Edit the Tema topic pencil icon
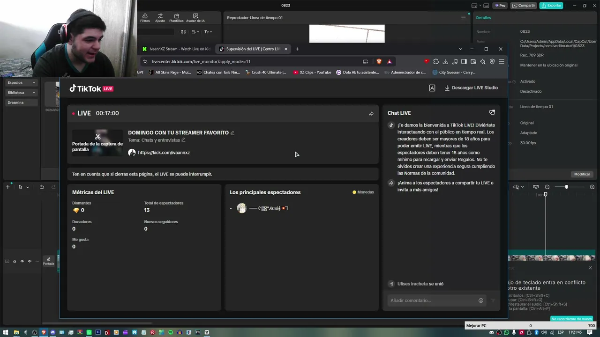The width and height of the screenshot is (600, 337). (x=183, y=140)
